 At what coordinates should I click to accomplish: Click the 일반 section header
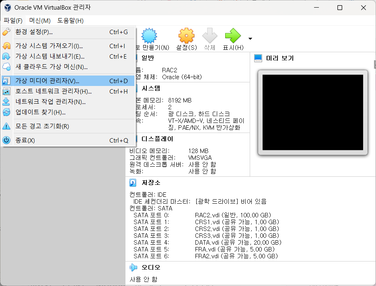tap(148, 58)
